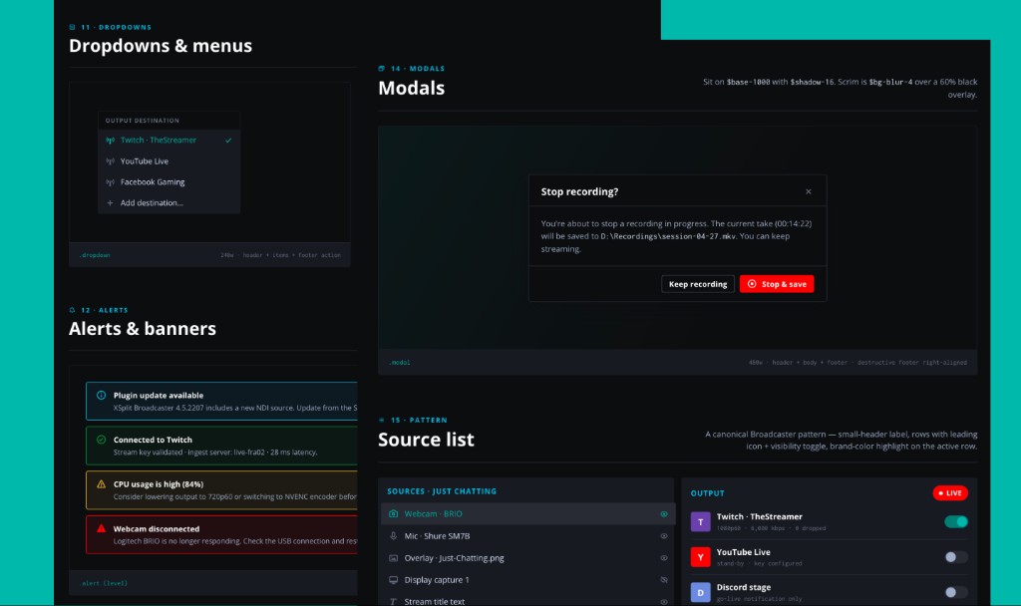Screen dimensions: 1021x606
Task: Click the red LIVE indicator badge
Action: (947, 492)
